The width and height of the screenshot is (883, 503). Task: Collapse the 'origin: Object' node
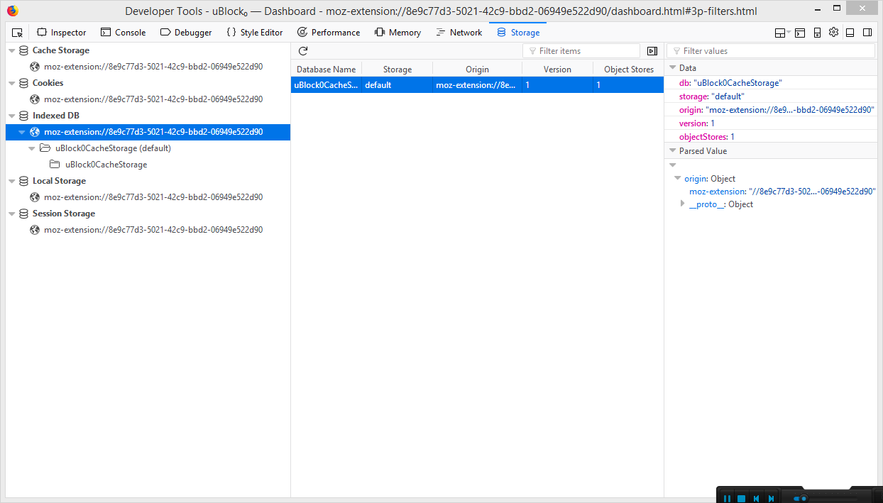point(678,179)
